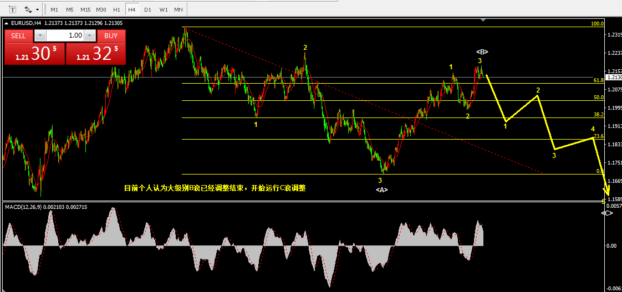Switch chart to M5 timeframe
Screen dimensions: 622x292
[70, 9]
